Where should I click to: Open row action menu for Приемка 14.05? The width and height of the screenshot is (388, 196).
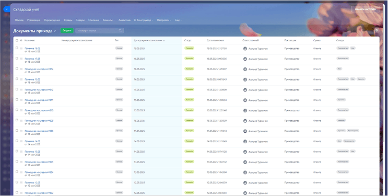[x=21, y=141]
